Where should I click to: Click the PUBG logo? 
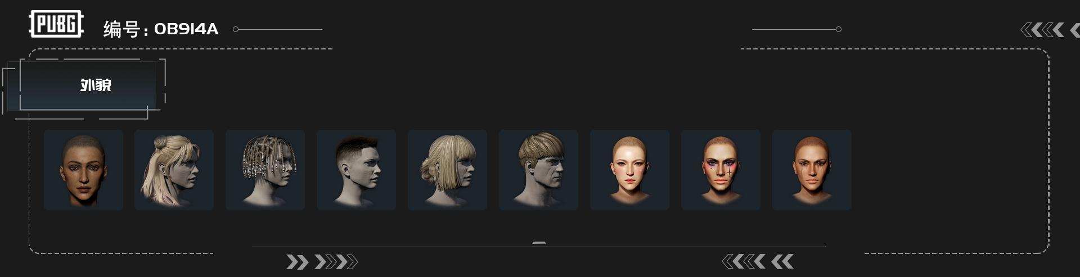(x=56, y=24)
